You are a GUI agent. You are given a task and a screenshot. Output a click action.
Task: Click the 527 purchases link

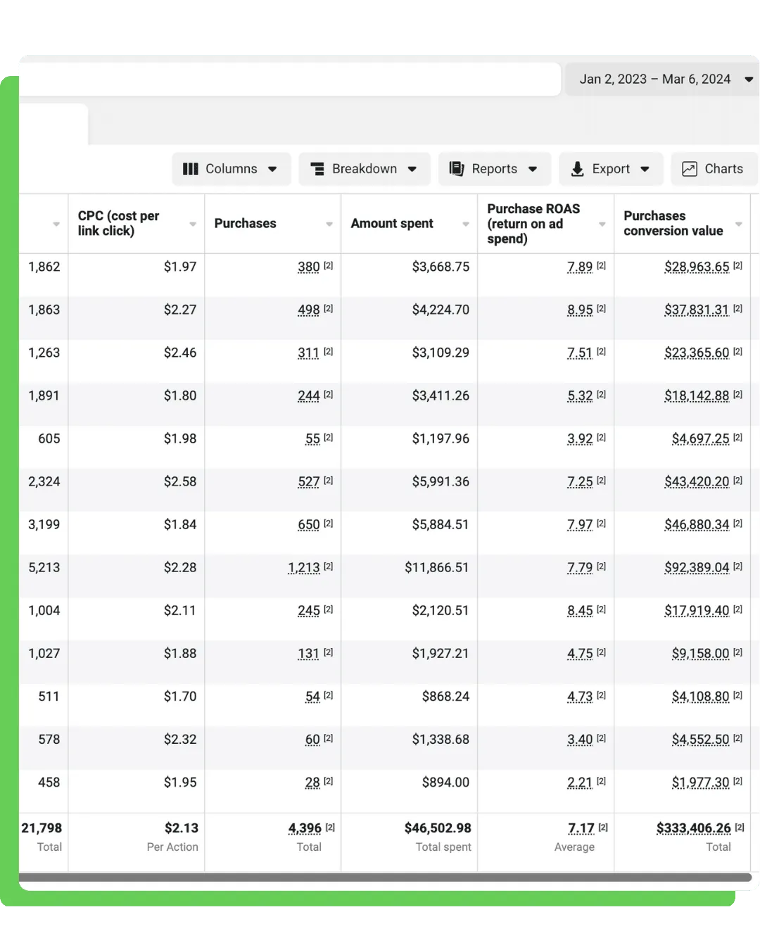[x=309, y=481]
